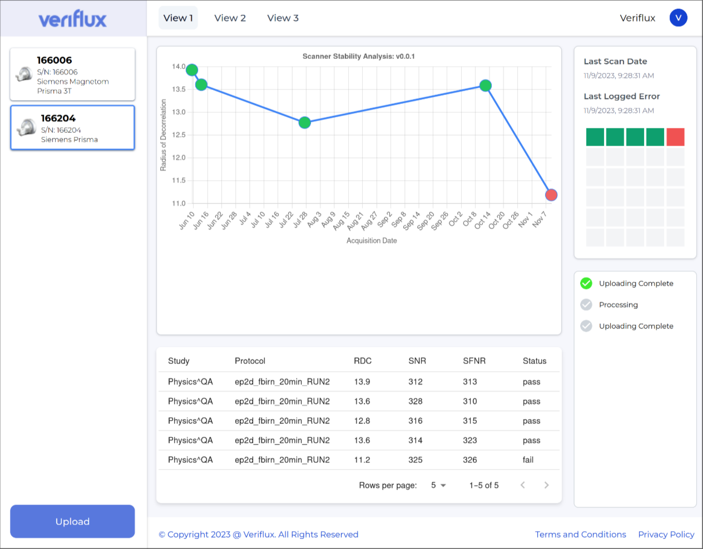Go to next table page arrow
The image size is (703, 549).
(546, 485)
